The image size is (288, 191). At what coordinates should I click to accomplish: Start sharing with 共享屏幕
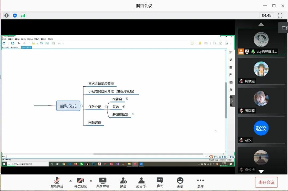click(103, 182)
